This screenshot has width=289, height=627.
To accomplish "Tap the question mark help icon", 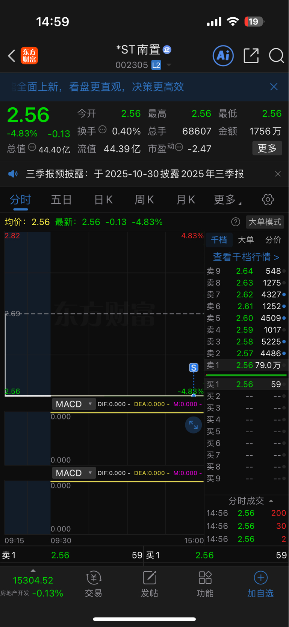I will [x=236, y=222].
